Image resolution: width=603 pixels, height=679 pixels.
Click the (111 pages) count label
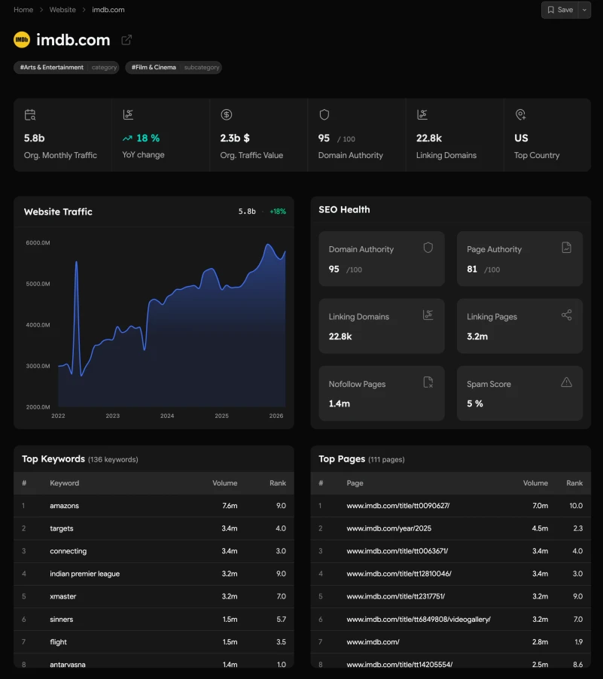[386, 459]
